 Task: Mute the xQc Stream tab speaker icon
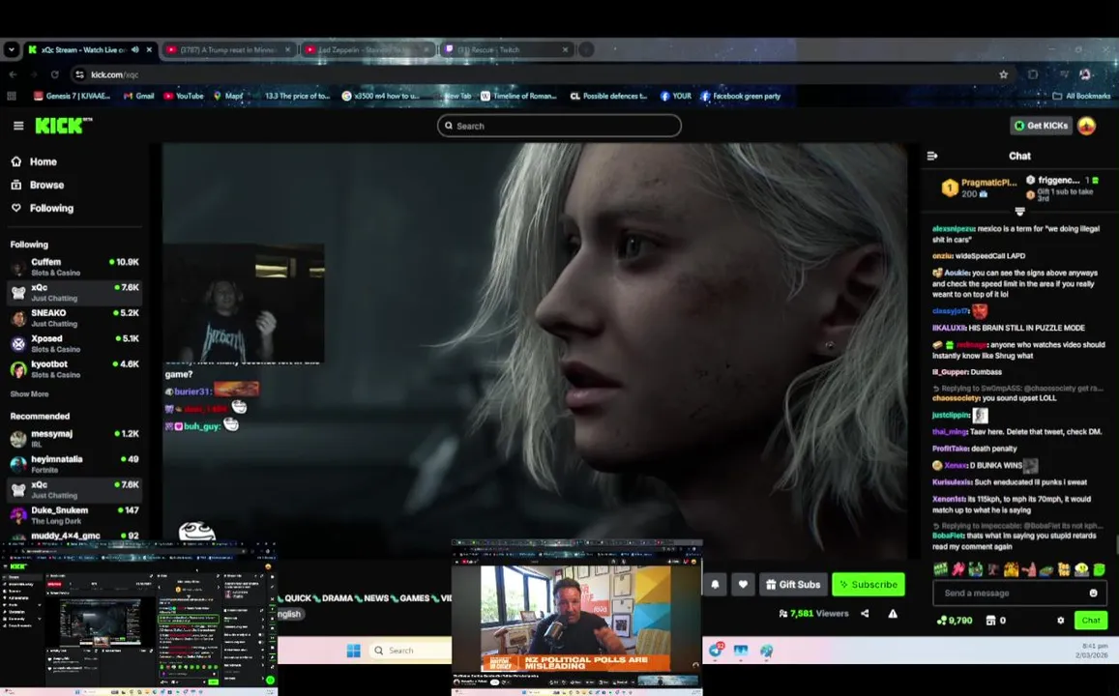coord(134,50)
